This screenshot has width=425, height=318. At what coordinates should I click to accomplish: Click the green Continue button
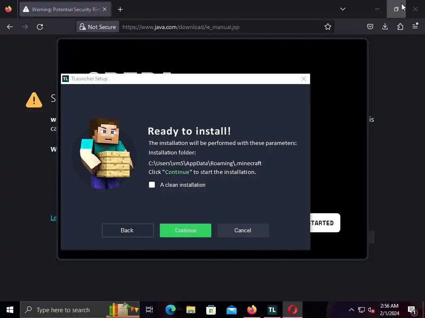point(186,230)
